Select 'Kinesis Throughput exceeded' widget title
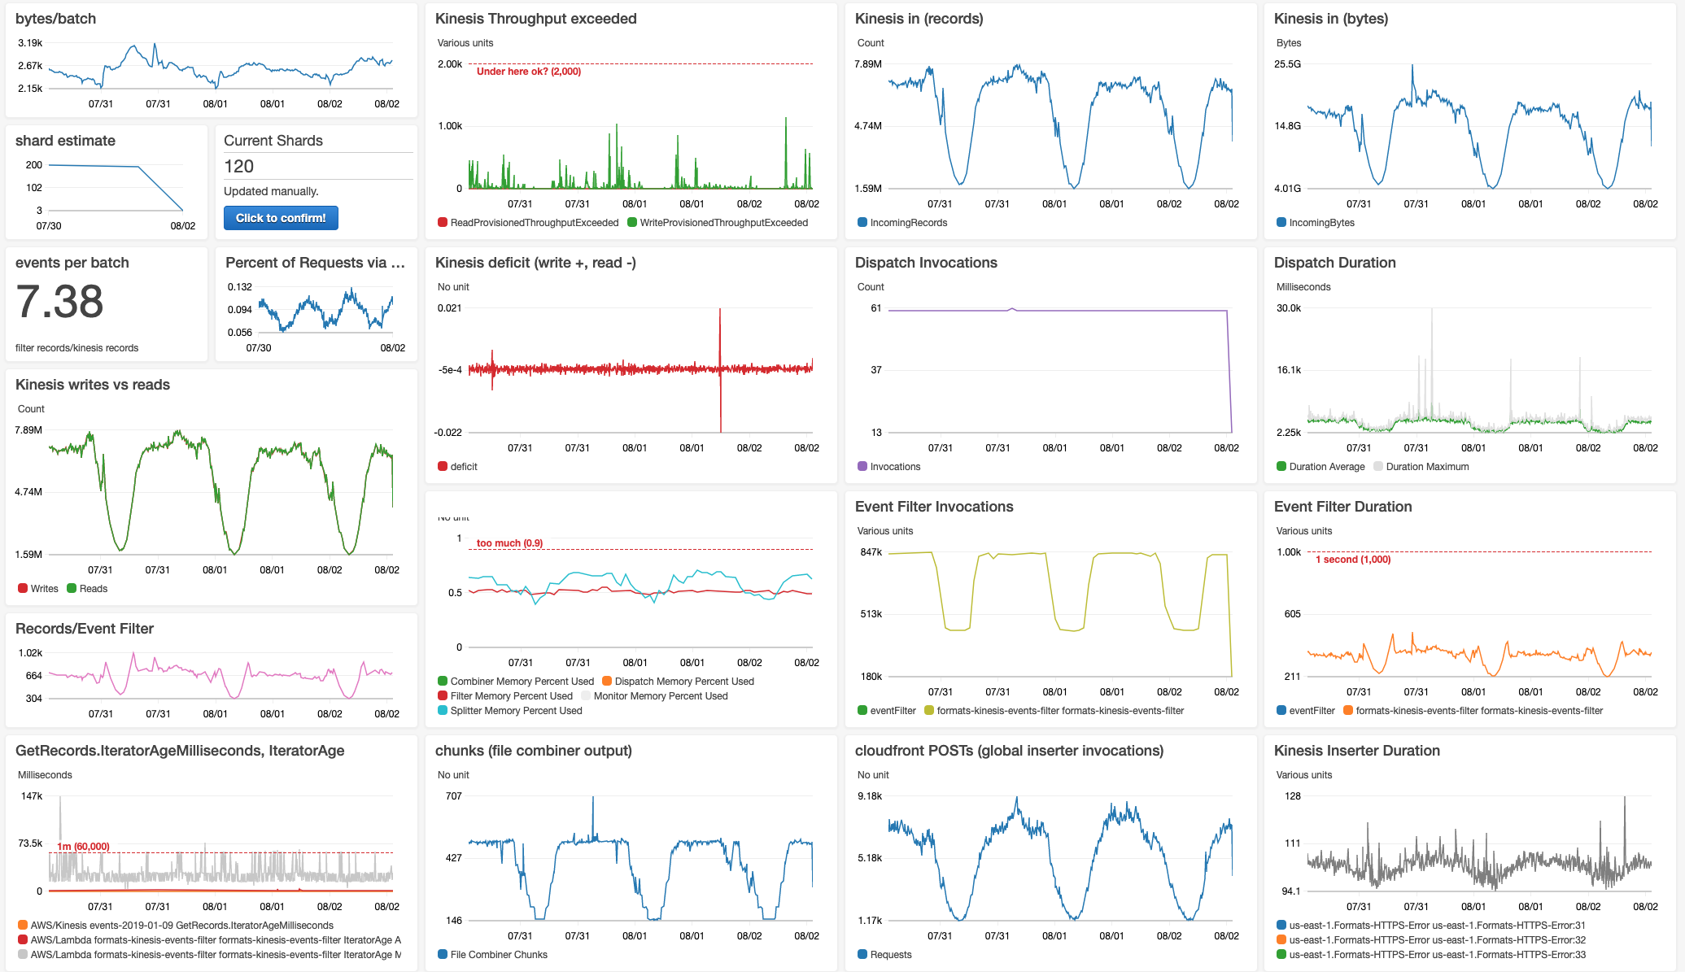 [x=536, y=19]
